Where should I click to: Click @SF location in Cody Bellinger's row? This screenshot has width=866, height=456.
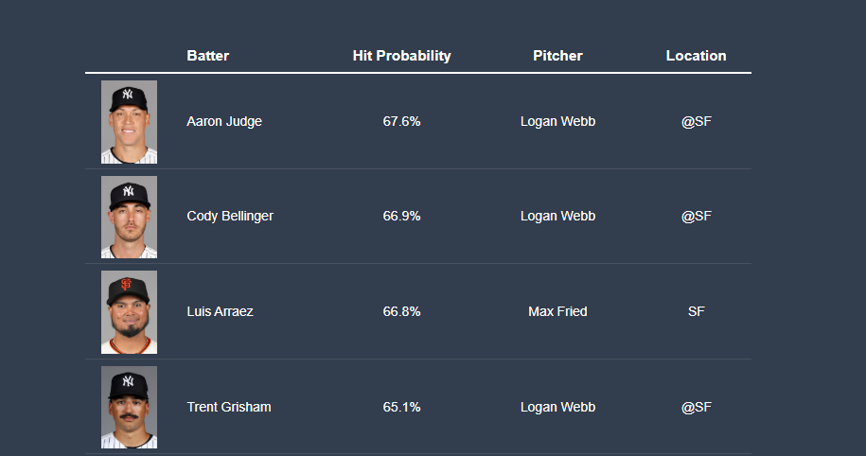696,216
